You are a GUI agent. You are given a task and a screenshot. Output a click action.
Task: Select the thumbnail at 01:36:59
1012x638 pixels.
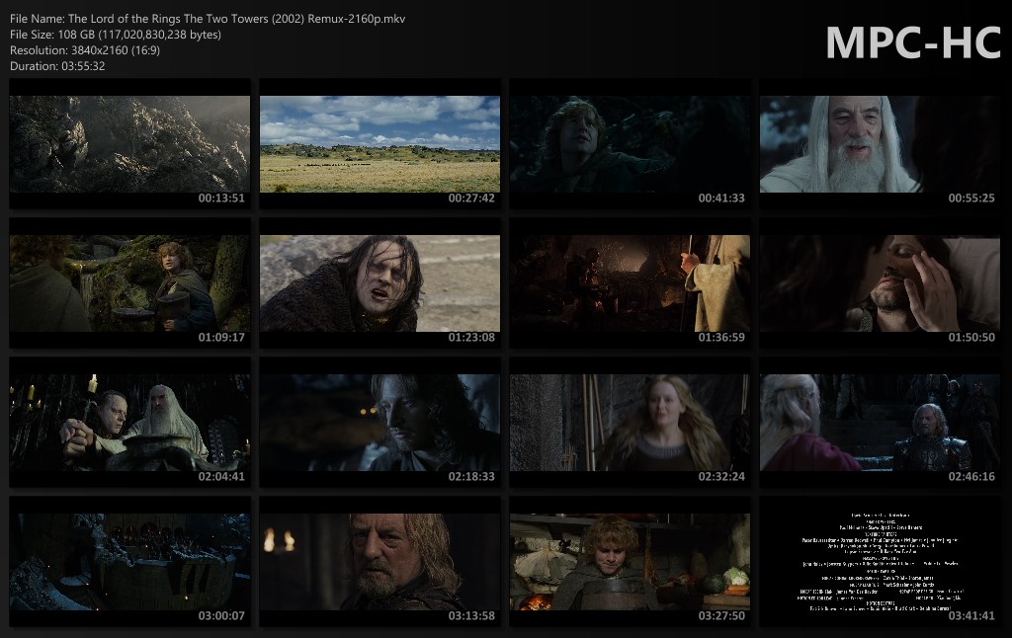point(630,283)
